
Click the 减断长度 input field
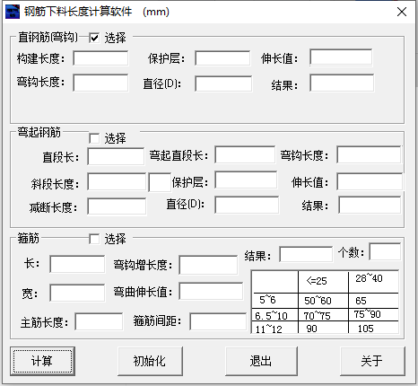pos(117,206)
